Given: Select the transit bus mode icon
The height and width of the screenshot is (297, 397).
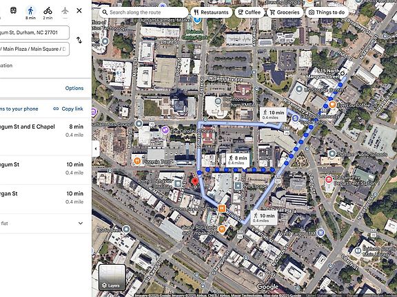Looking at the screenshot, I should coord(13,10).
